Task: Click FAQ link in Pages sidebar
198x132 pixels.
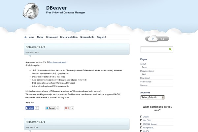Action: (x=144, y=74)
